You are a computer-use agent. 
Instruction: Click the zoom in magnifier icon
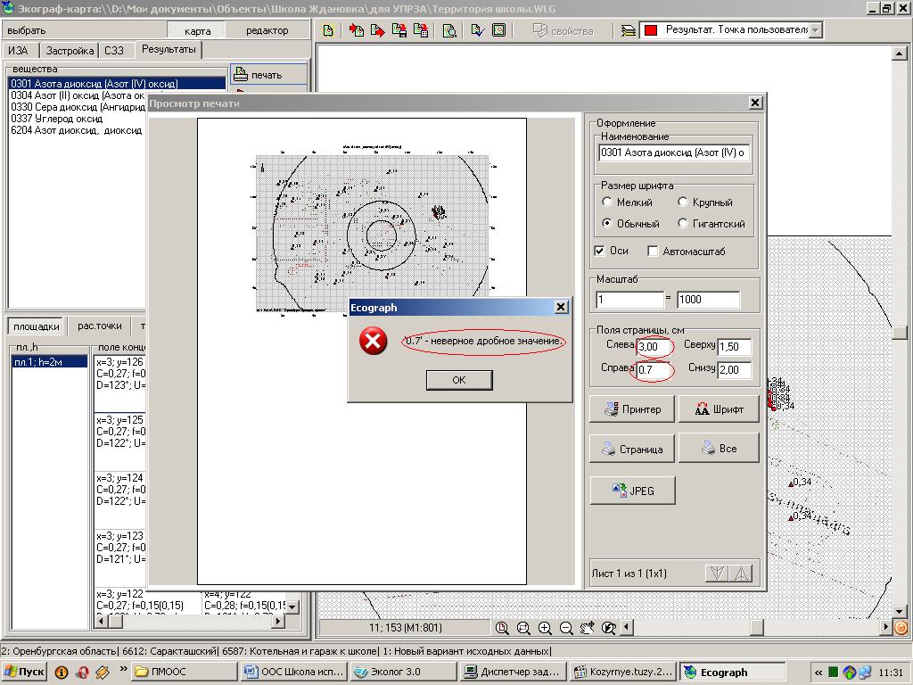(545, 628)
